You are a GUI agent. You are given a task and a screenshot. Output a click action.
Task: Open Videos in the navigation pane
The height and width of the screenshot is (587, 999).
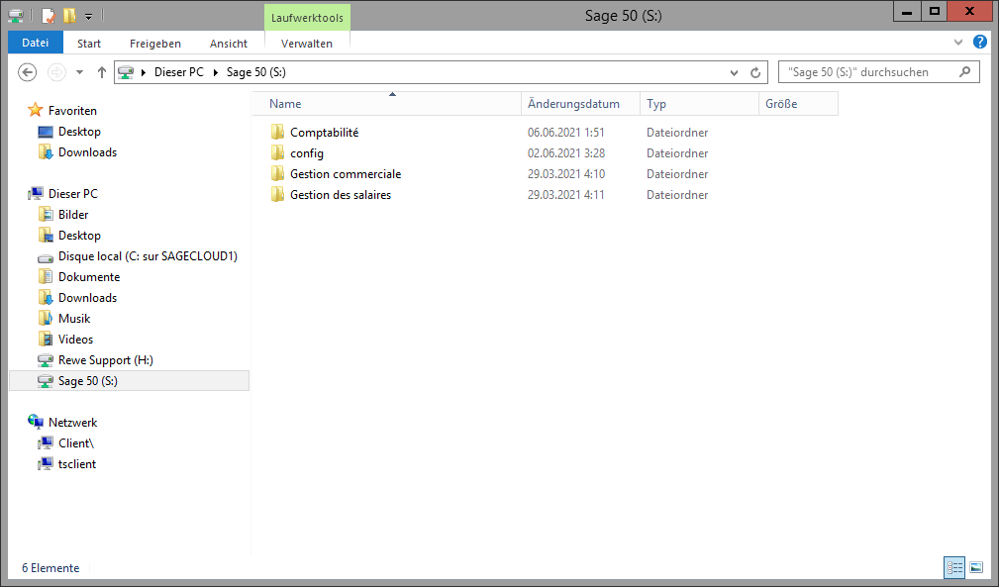(75, 340)
